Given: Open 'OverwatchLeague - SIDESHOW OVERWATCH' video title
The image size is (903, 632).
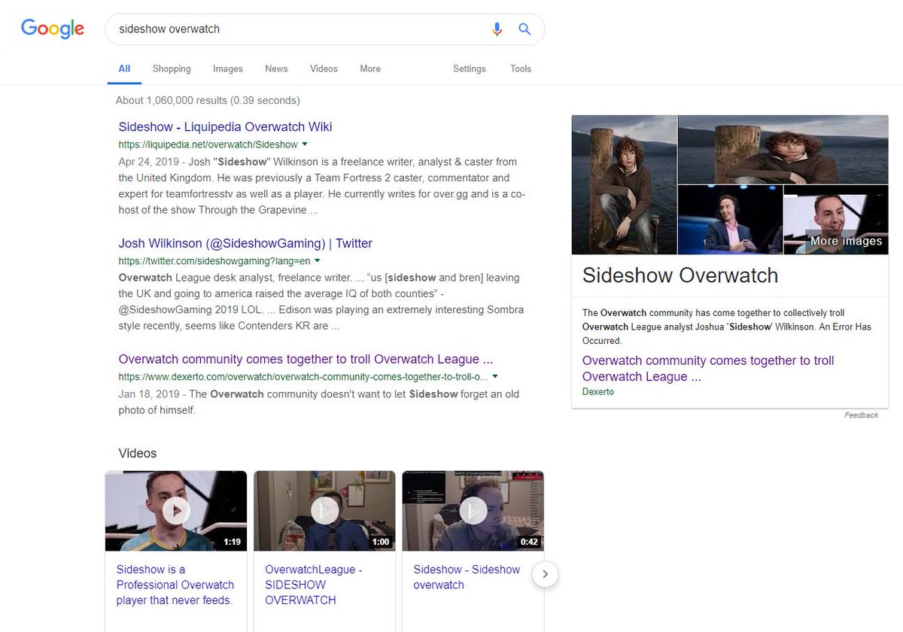Looking at the screenshot, I should coord(314,585).
